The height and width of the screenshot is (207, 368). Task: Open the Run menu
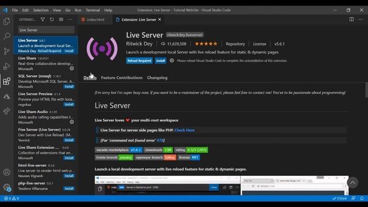coord(78,10)
